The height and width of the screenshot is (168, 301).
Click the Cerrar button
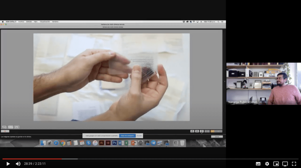click(217, 137)
